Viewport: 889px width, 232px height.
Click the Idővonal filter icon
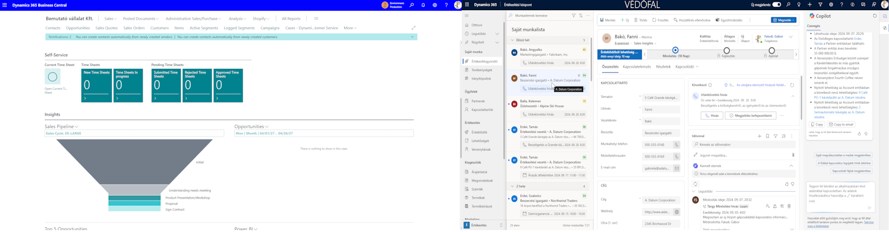point(775,136)
